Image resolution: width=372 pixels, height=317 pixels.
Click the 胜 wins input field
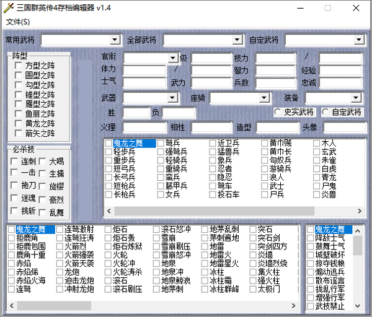[136, 112]
